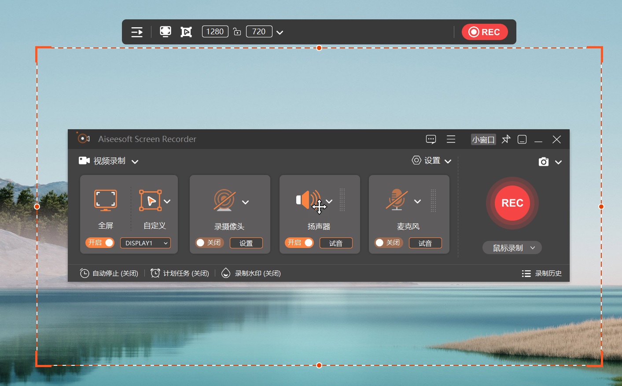The width and height of the screenshot is (622, 386).
Task: Open the feedback message icon in the title bar
Action: 431,139
